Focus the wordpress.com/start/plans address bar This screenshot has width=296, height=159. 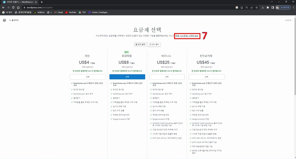128,7
